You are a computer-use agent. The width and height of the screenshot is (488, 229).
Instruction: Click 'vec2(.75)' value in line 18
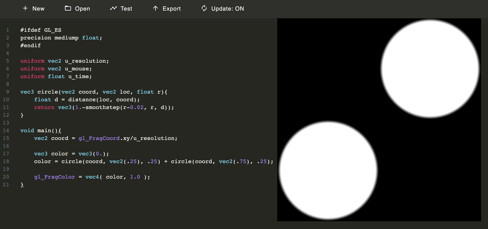234,161
